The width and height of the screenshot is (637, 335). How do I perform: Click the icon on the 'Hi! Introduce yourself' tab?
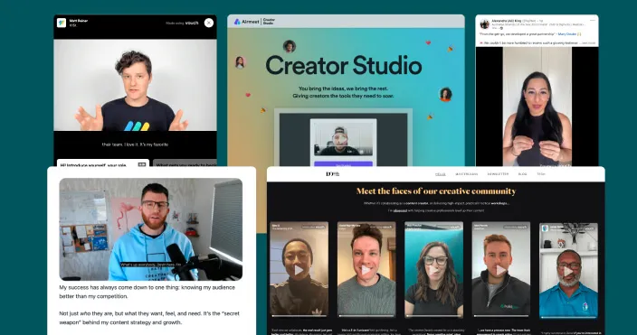142,164
